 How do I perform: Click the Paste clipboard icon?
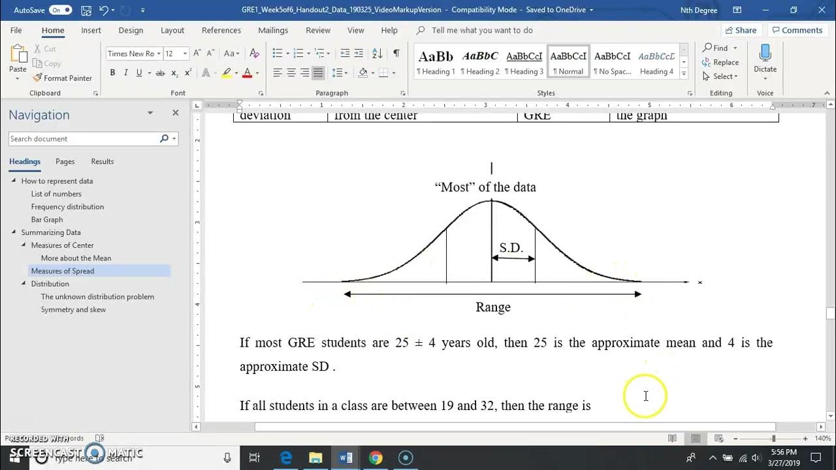(x=18, y=54)
